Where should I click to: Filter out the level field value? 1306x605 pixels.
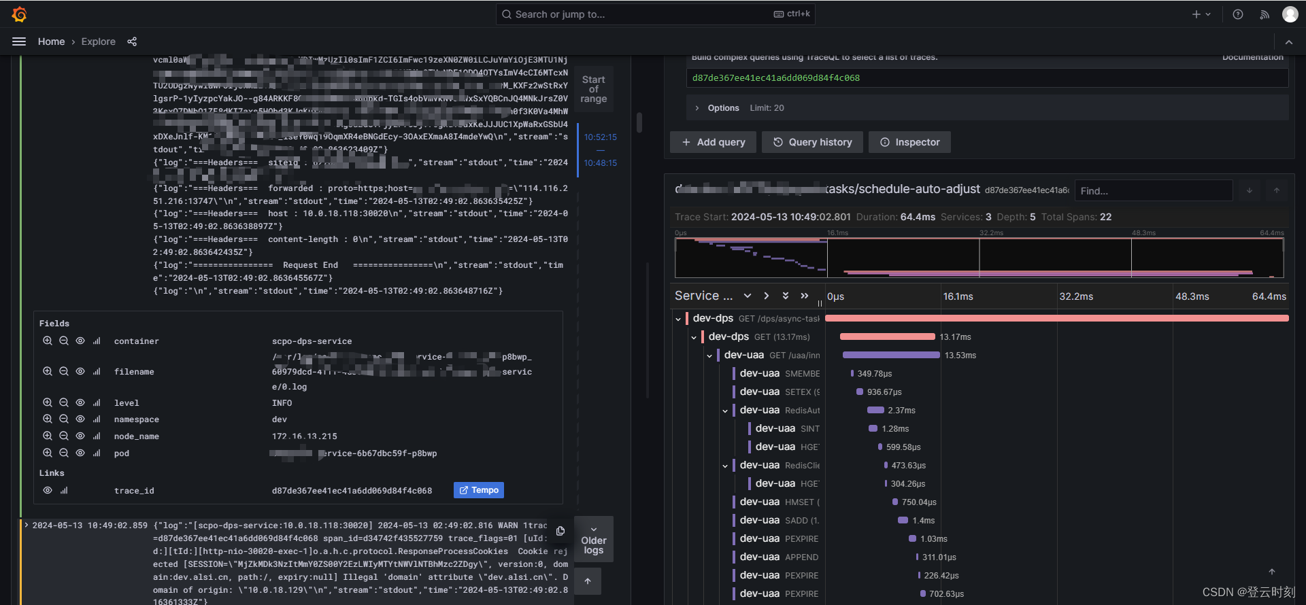click(64, 402)
